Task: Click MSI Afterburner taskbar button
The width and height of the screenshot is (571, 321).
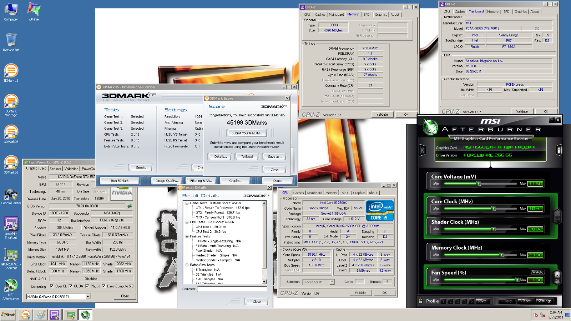Action: click(x=85, y=315)
